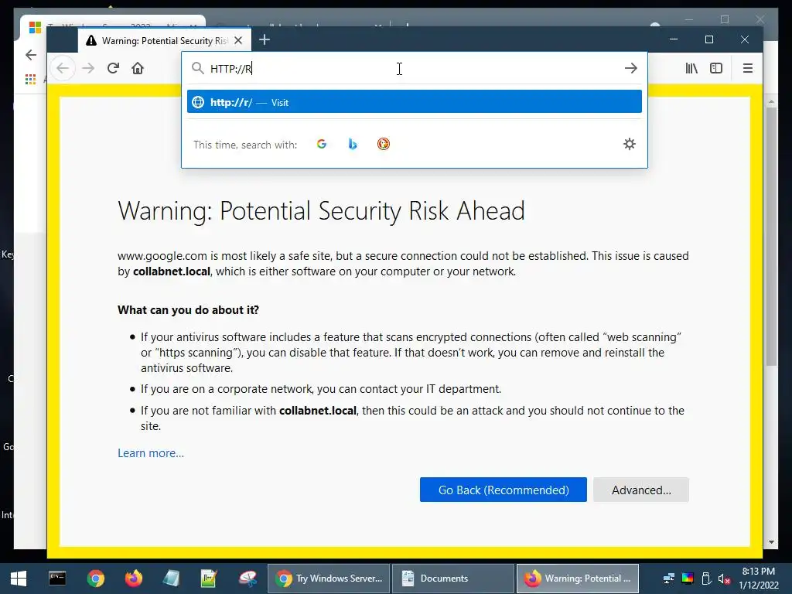Search this time with Google
Image resolution: width=792 pixels, height=594 pixels.
coord(322,145)
